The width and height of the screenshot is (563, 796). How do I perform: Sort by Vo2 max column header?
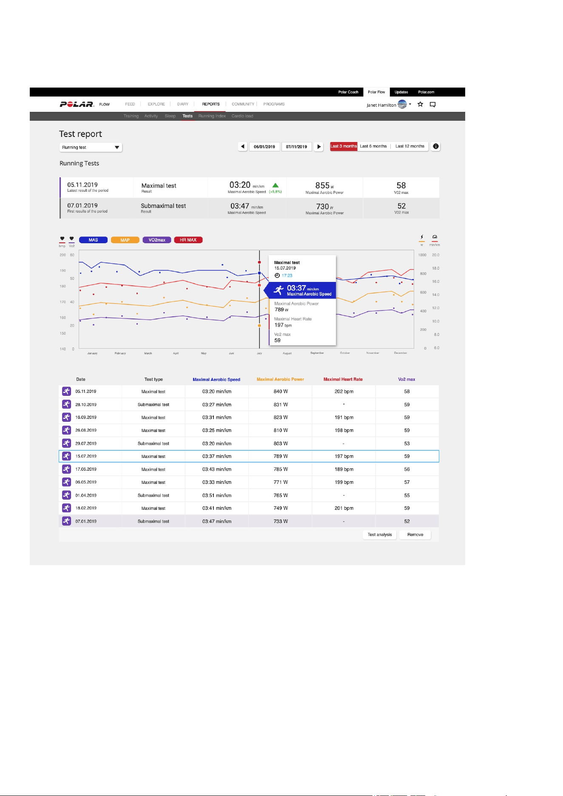(x=407, y=379)
